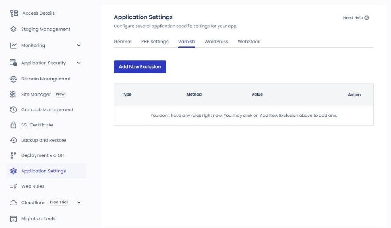This screenshot has height=228, width=391.
Task: Open the WordPress tab
Action: coord(216,42)
